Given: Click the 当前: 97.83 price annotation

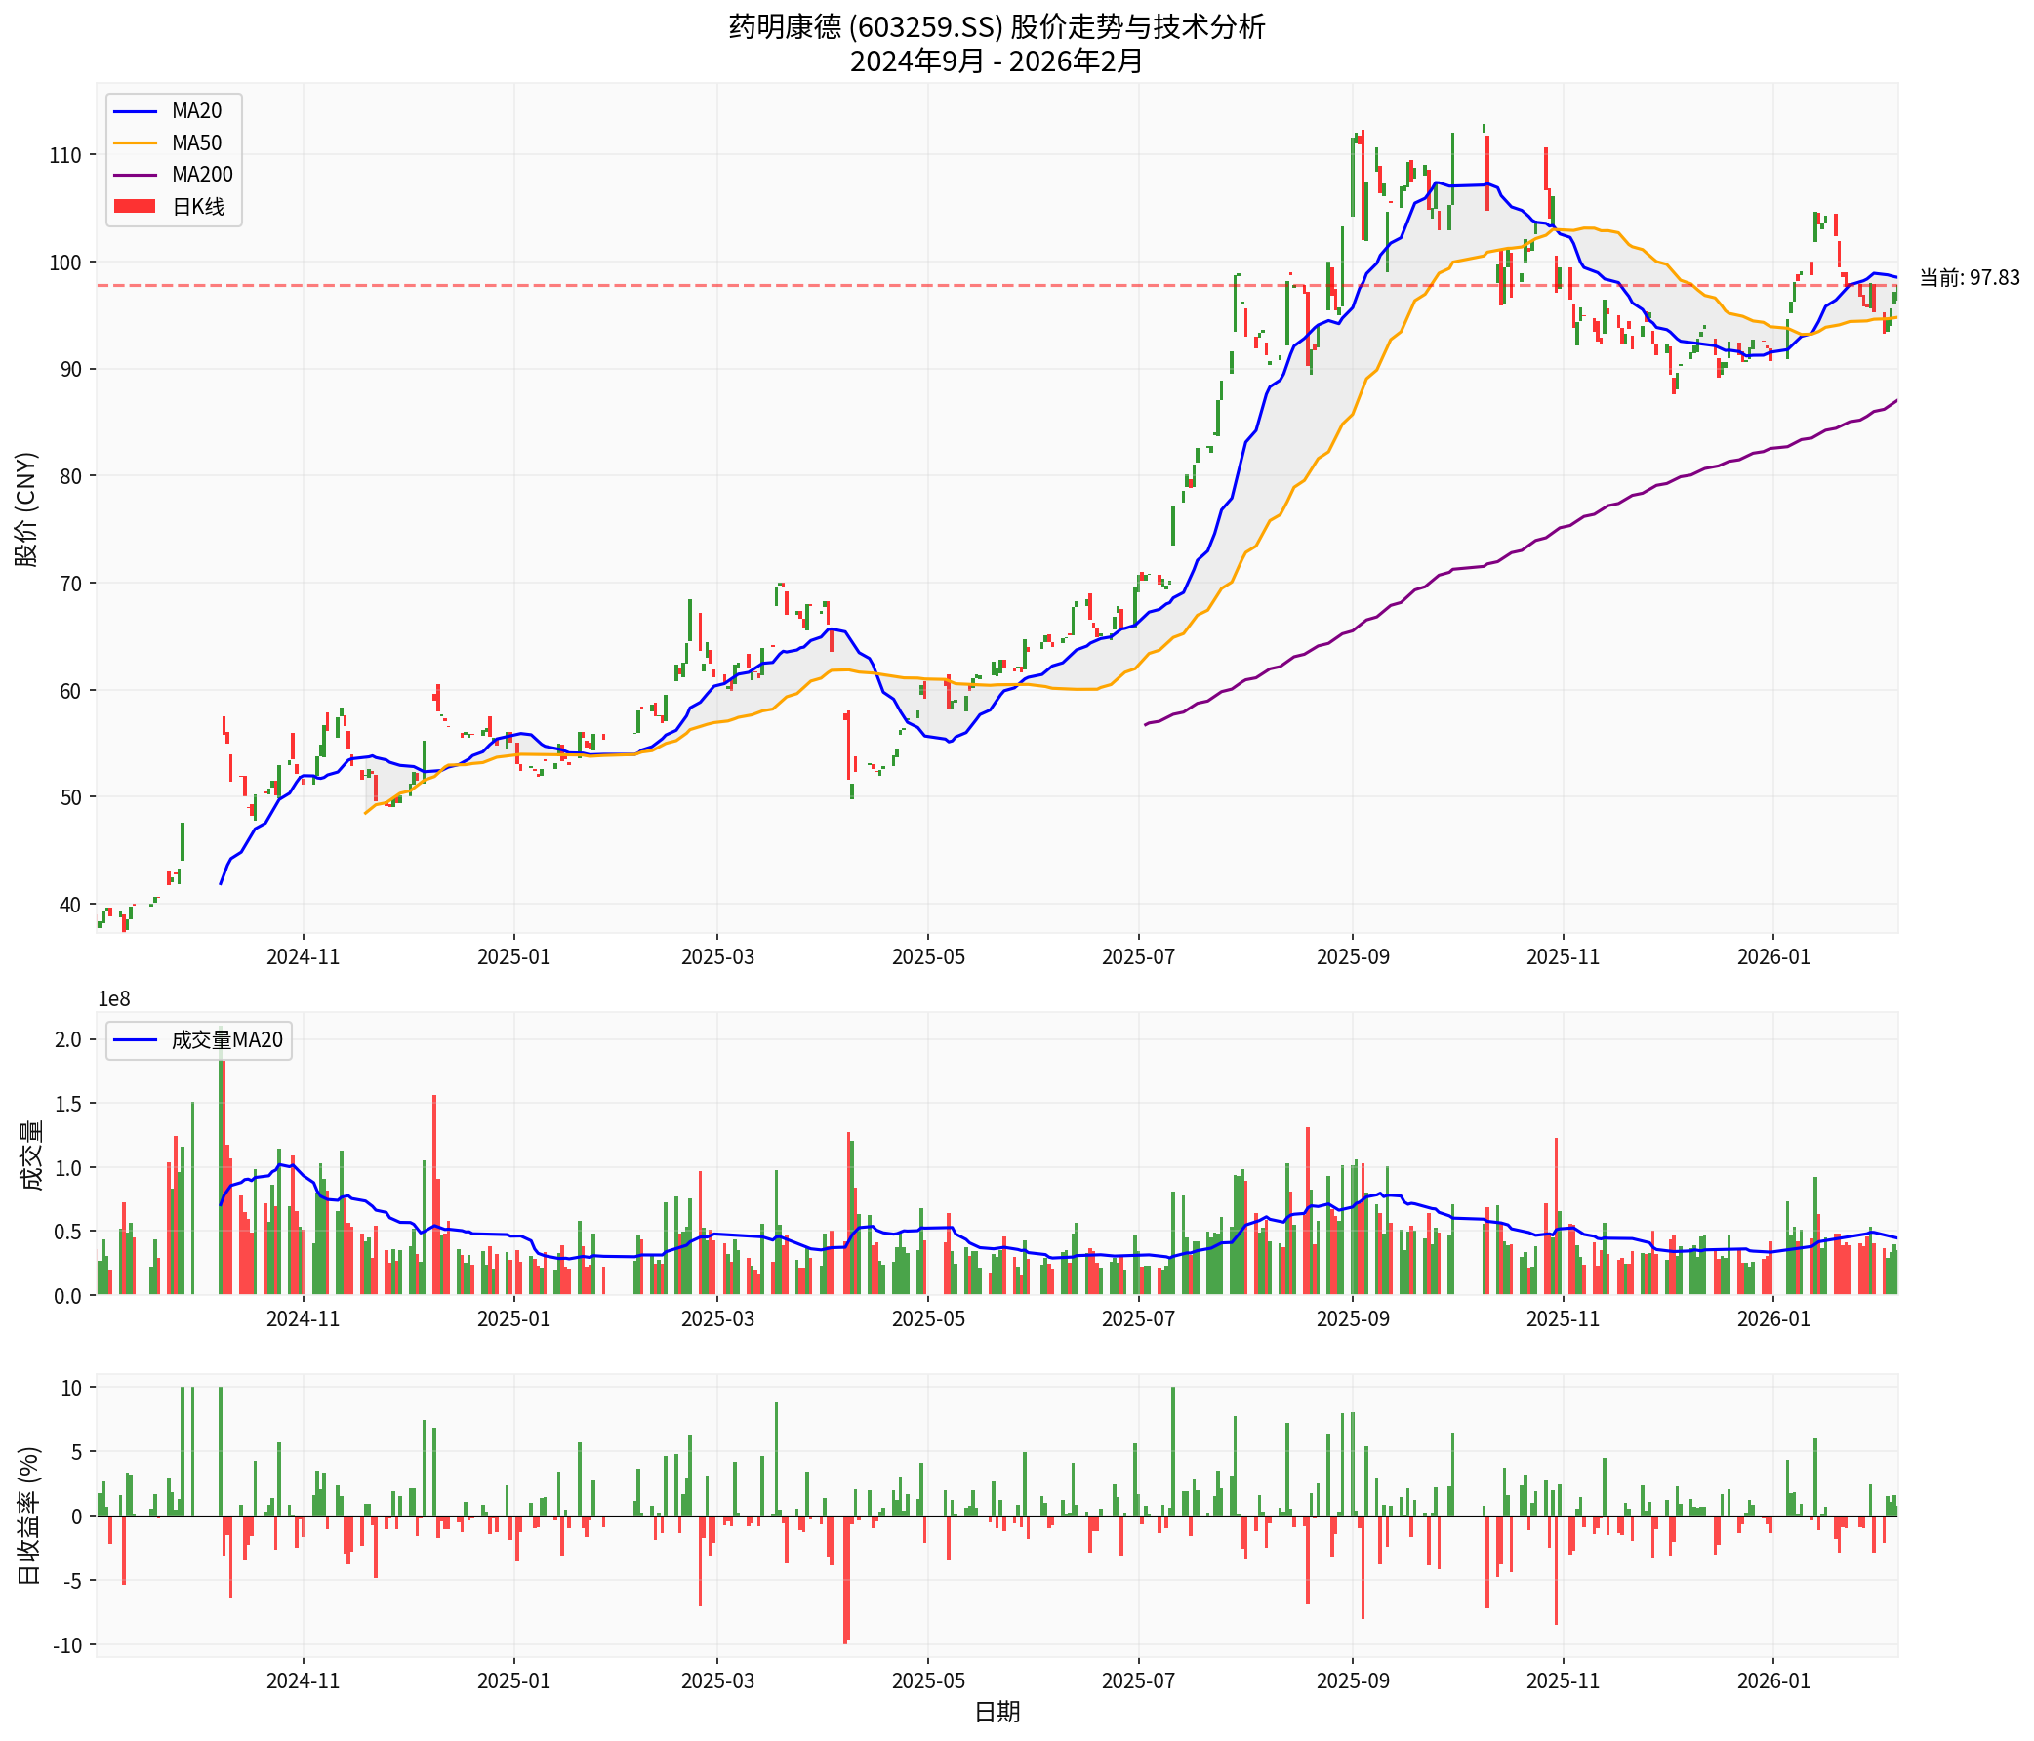Looking at the screenshot, I should [1969, 278].
